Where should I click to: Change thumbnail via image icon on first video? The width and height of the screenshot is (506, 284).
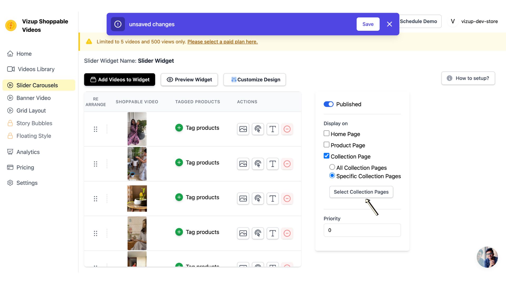(x=243, y=129)
